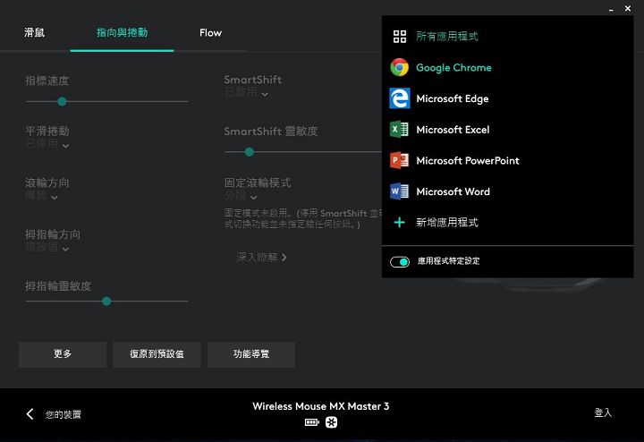Viewport: 644px width, 442px height.
Task: Click the 登入 link
Action: coord(603,412)
